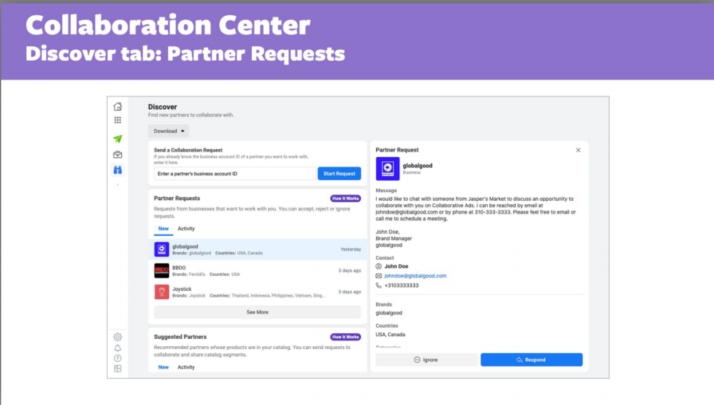
Task: Open the BBDO request row
Action: [257, 271]
